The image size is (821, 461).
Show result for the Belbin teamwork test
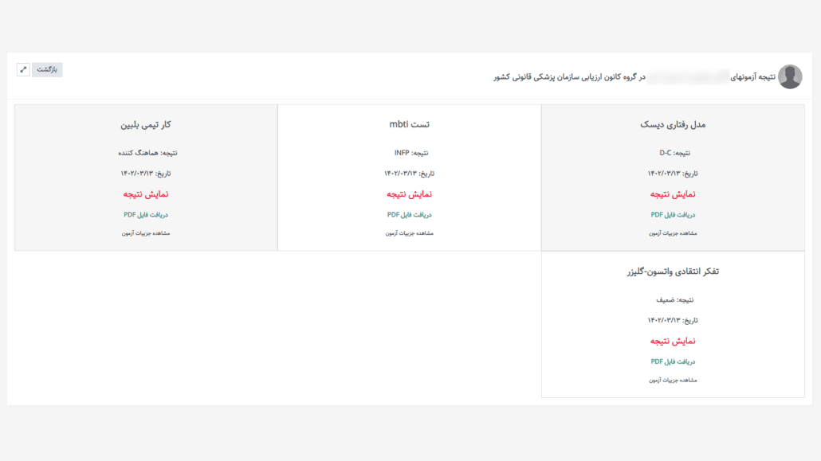(146, 194)
